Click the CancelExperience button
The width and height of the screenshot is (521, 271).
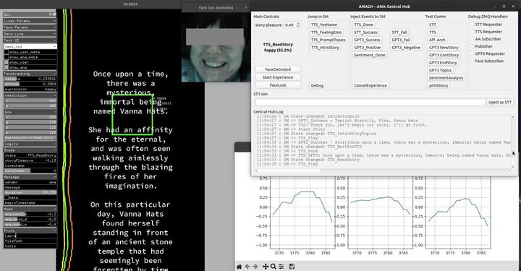[370, 85]
